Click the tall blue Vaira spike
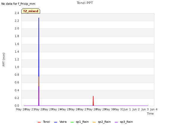The image size is (170, 127). pyautogui.click(x=39, y=47)
